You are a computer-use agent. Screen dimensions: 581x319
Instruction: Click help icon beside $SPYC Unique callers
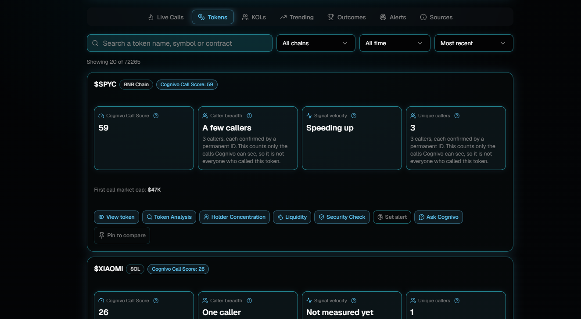(457, 116)
